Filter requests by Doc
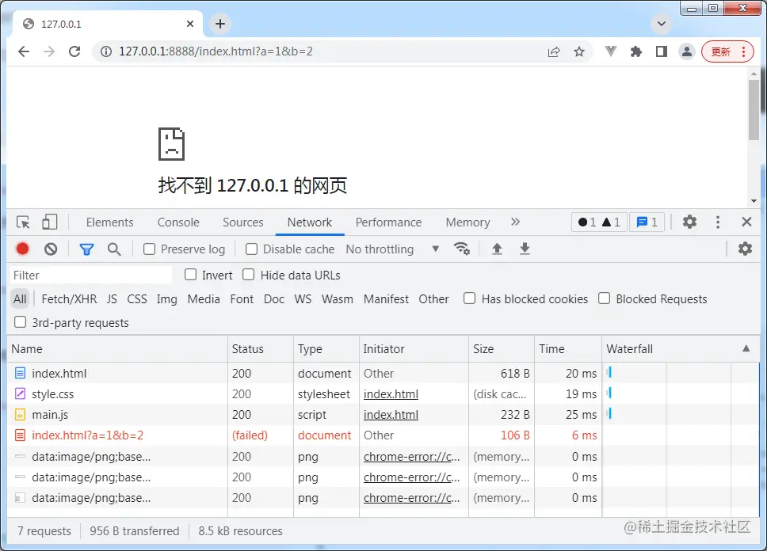Viewport: 767px width, 551px height. (x=274, y=298)
